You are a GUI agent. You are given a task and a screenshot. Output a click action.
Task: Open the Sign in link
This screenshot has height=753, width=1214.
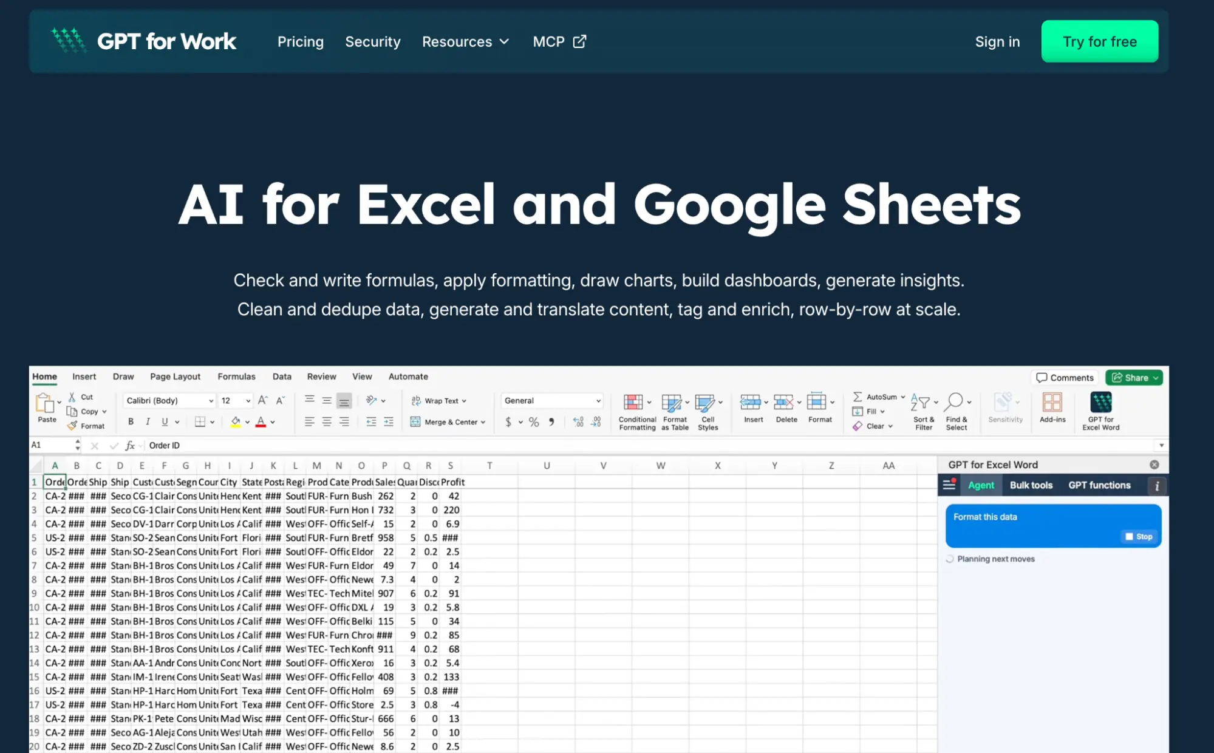[997, 41]
